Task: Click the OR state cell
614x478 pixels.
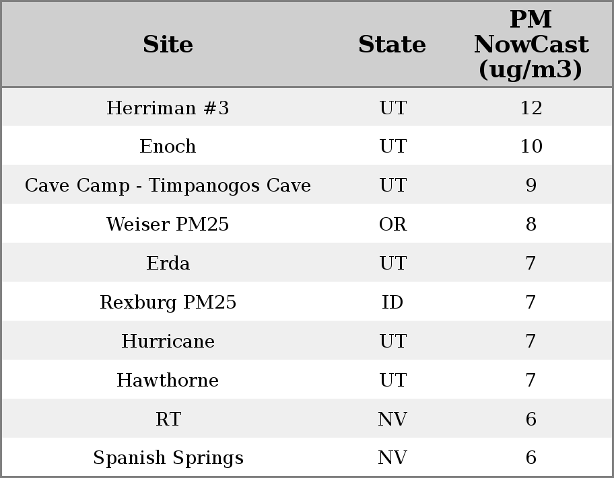Action: point(393,225)
